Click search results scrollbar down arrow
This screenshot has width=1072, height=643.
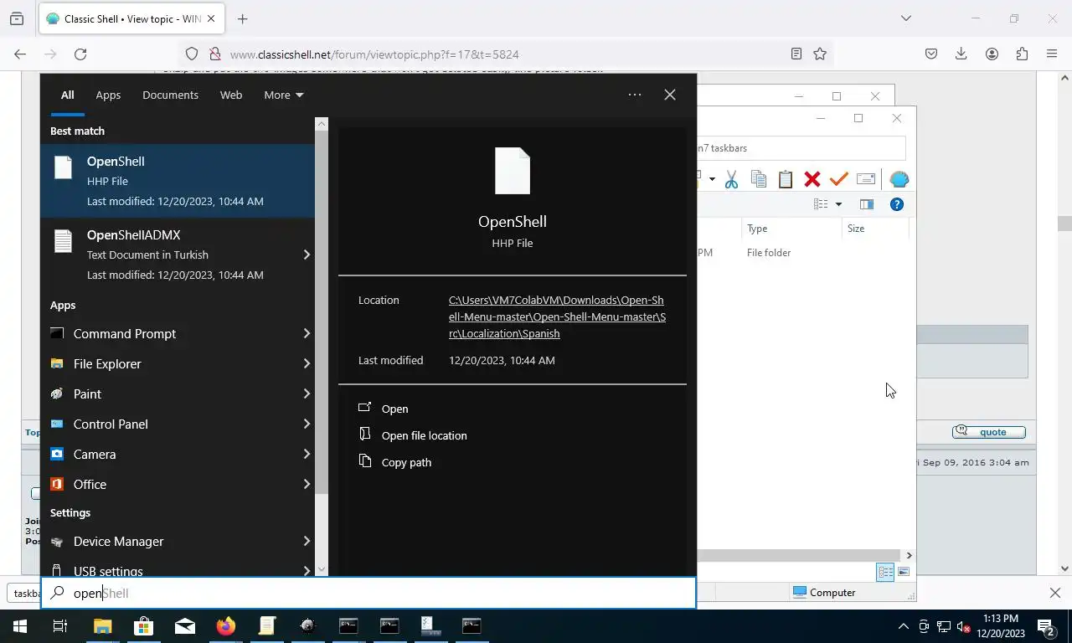(322, 569)
